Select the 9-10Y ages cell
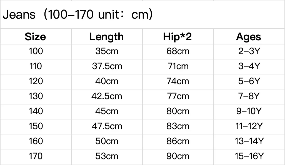Viewport: 285px width, 165px height. pos(249,111)
